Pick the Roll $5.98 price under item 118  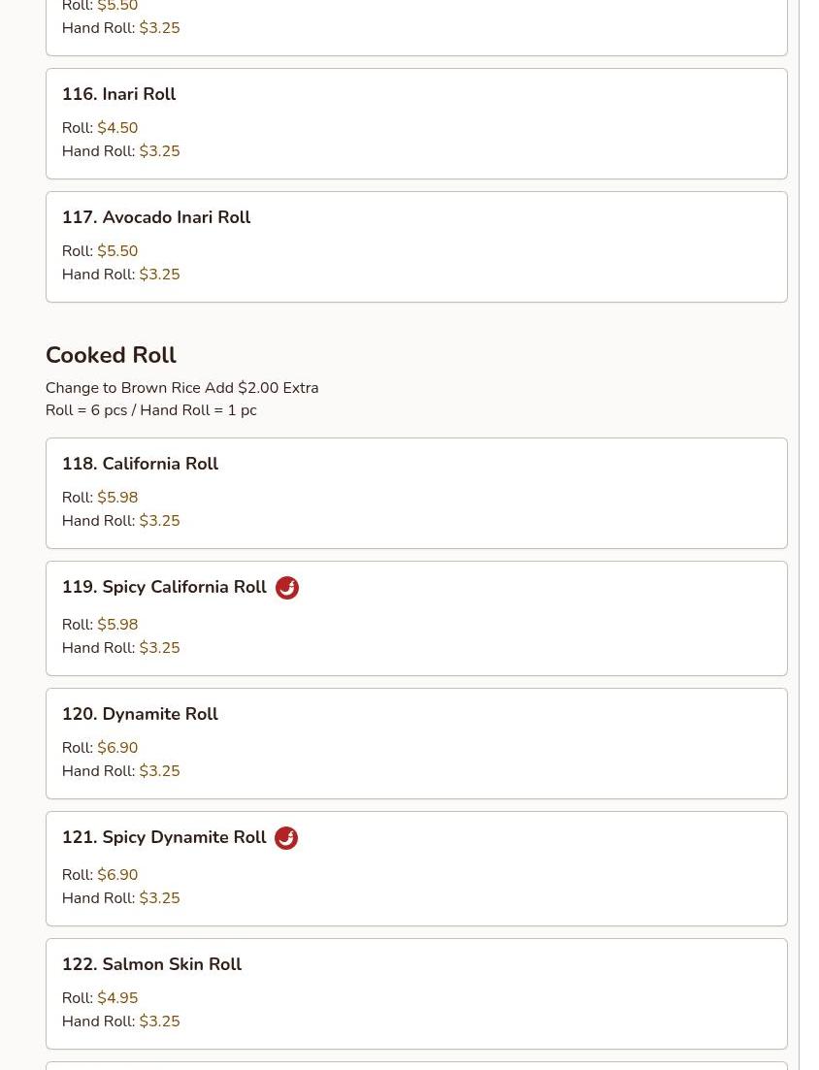(117, 498)
